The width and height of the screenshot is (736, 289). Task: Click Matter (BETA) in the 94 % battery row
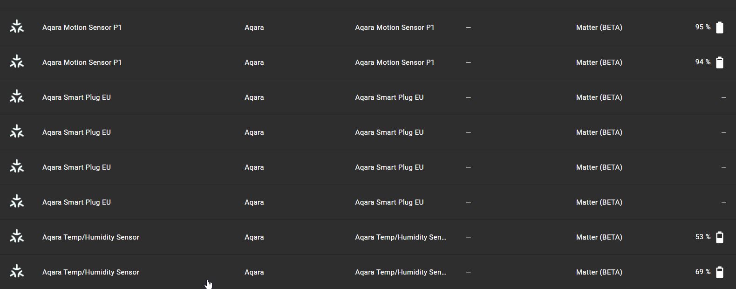click(599, 62)
